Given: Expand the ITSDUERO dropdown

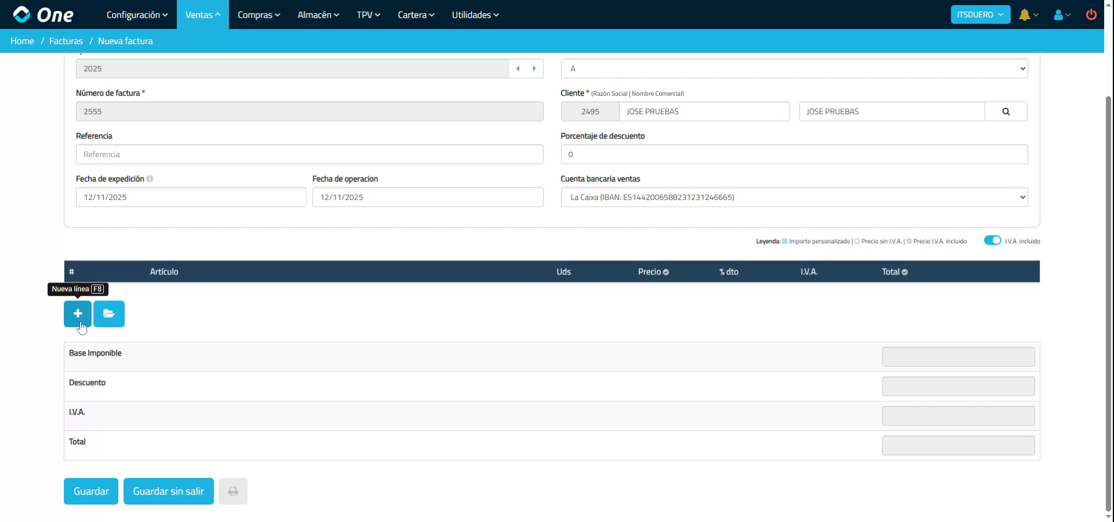Looking at the screenshot, I should tap(980, 14).
